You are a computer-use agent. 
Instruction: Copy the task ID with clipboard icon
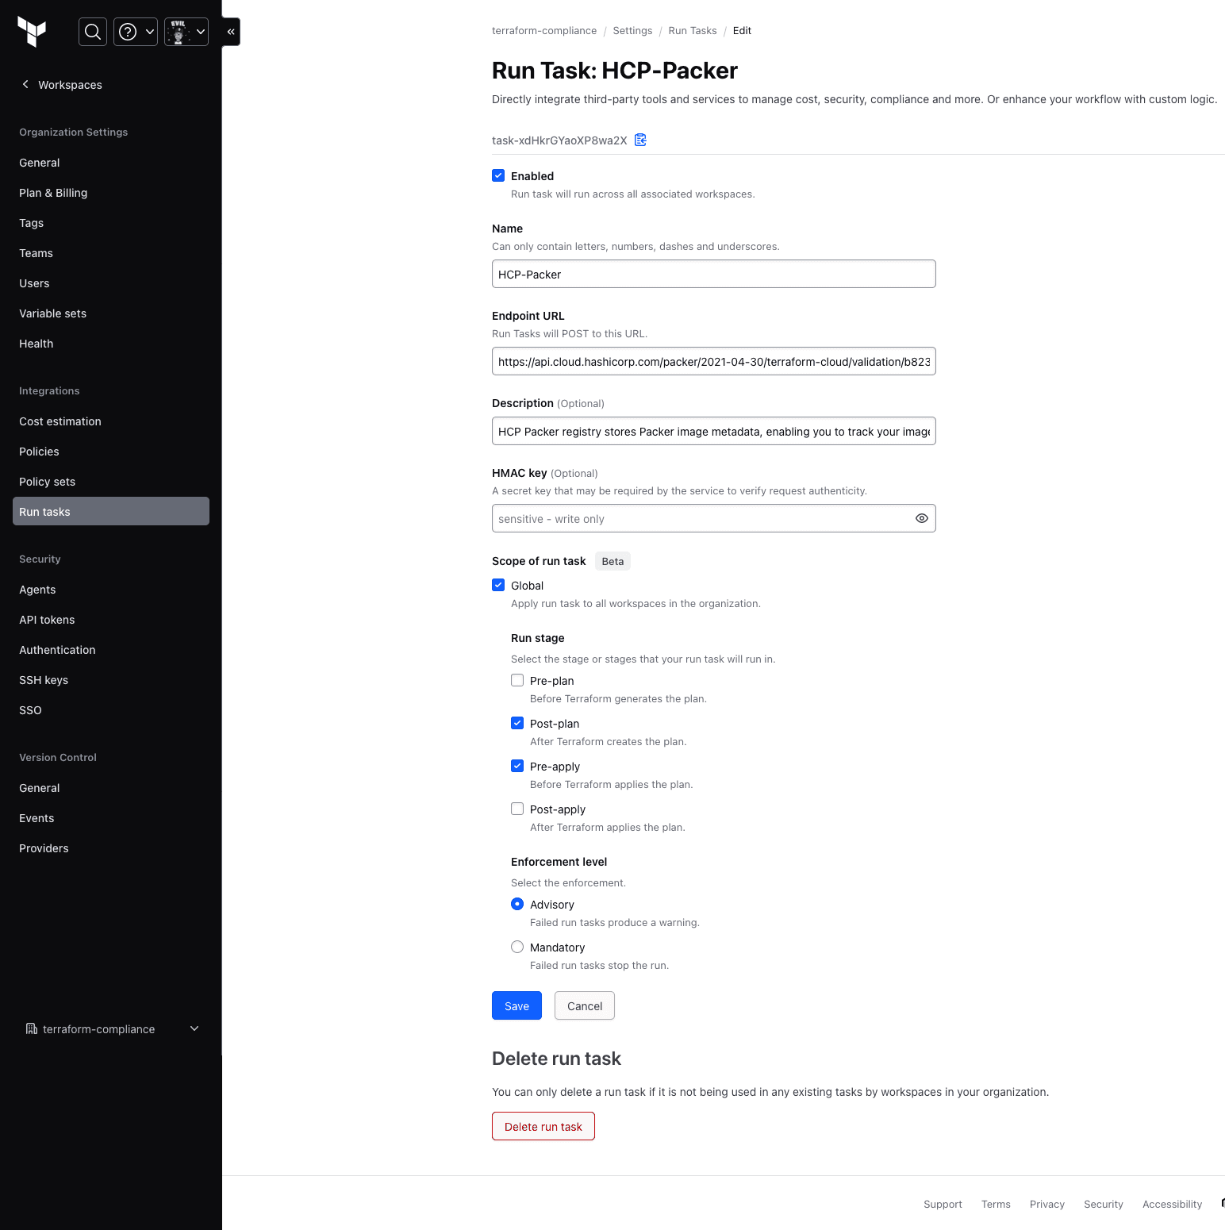pyautogui.click(x=640, y=140)
